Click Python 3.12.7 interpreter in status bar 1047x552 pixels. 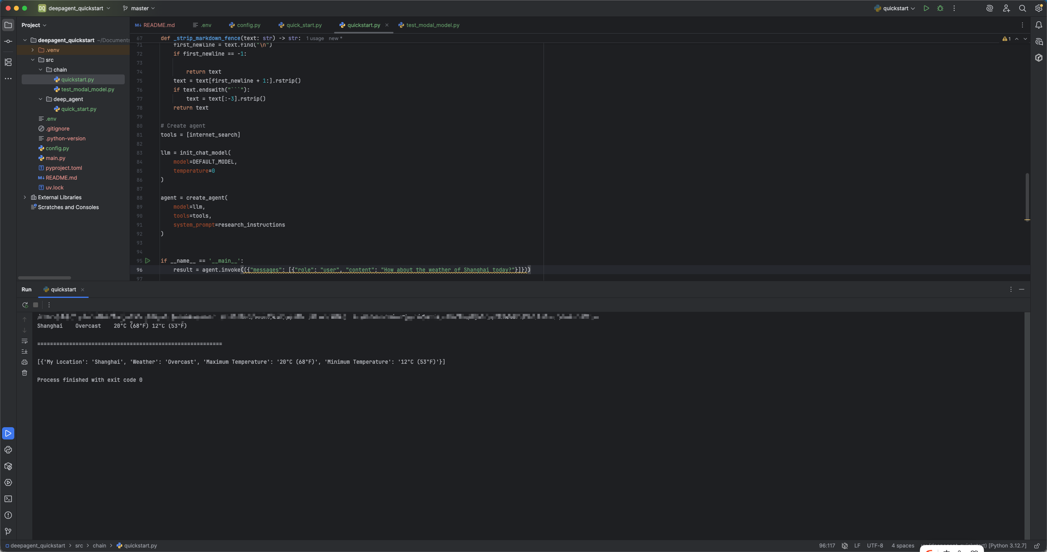point(1007,545)
